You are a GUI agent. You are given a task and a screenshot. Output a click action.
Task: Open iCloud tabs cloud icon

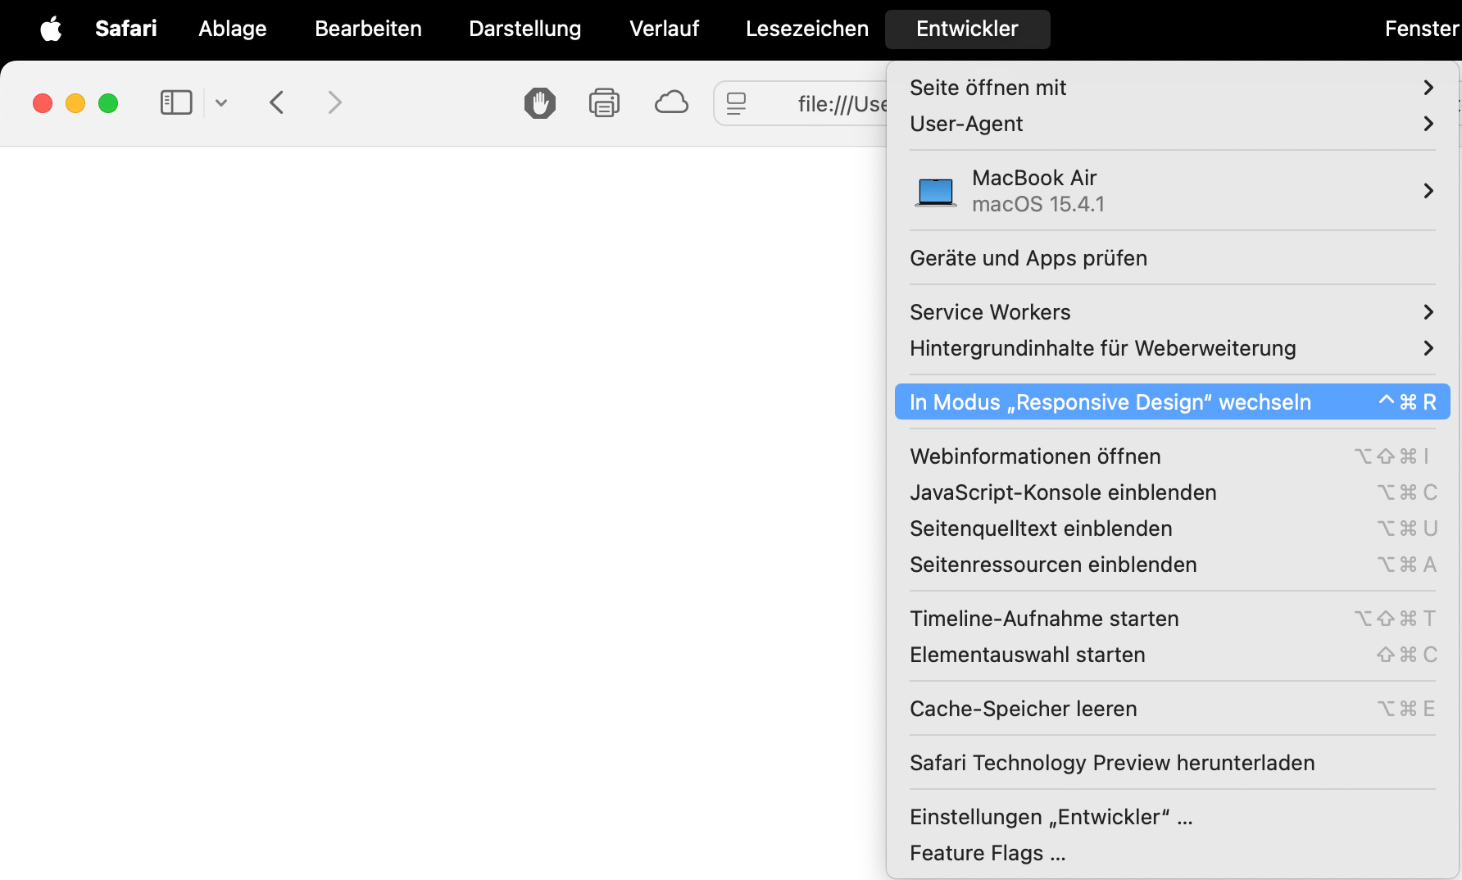671,103
